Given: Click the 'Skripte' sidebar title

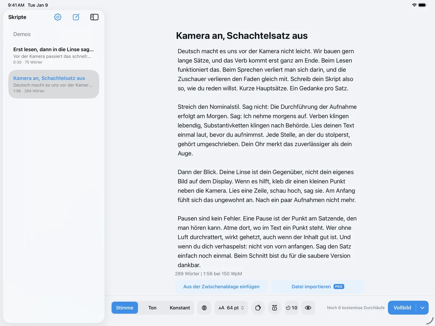Looking at the screenshot, I should pos(17,17).
